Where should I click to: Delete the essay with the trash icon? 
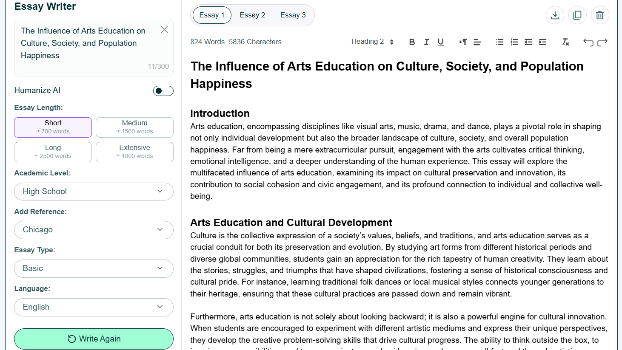(x=600, y=15)
